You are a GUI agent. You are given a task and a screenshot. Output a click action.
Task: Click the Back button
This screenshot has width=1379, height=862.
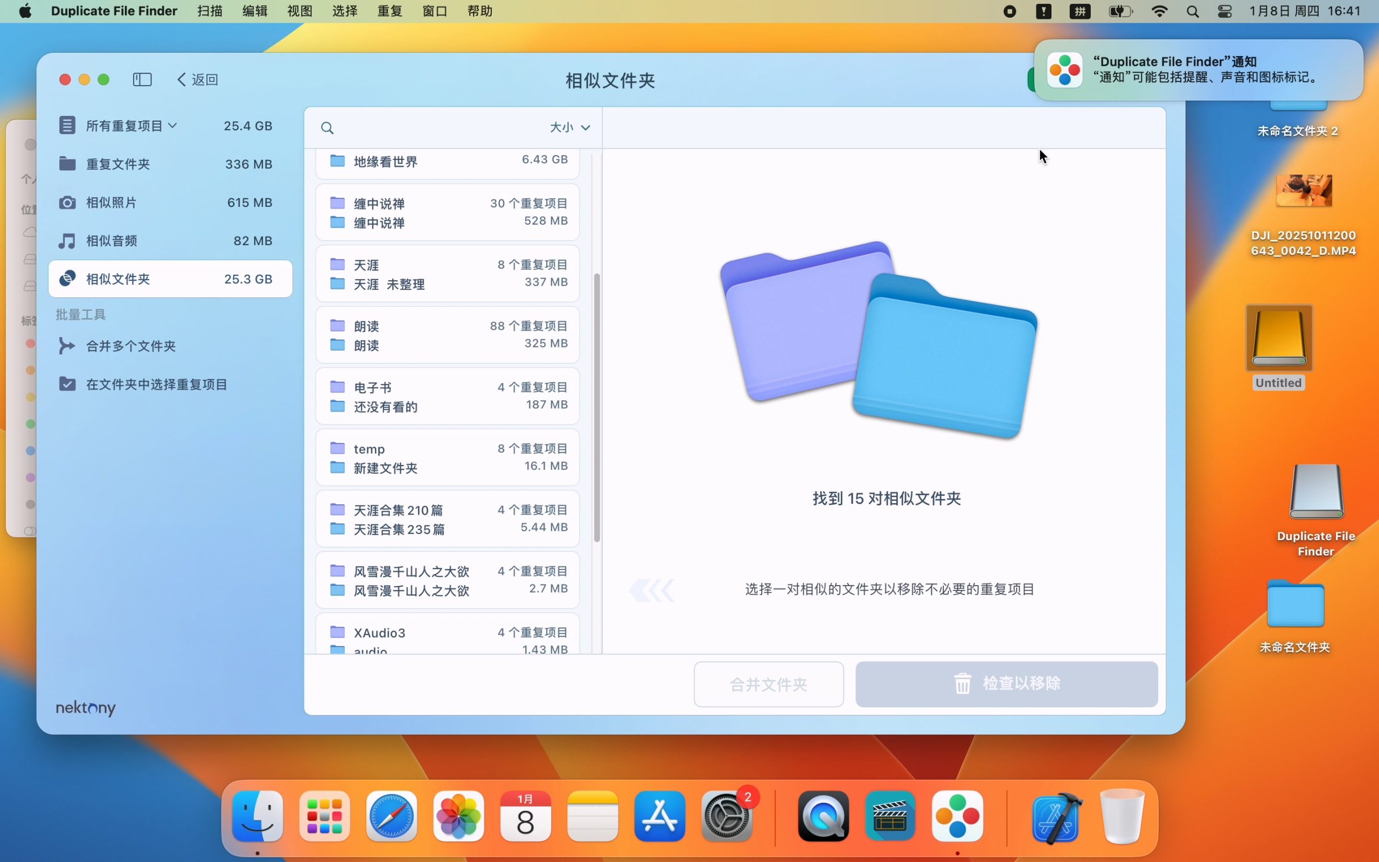[x=198, y=79]
